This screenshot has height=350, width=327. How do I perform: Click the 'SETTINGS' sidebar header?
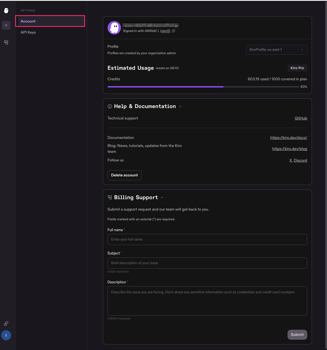coord(28,11)
